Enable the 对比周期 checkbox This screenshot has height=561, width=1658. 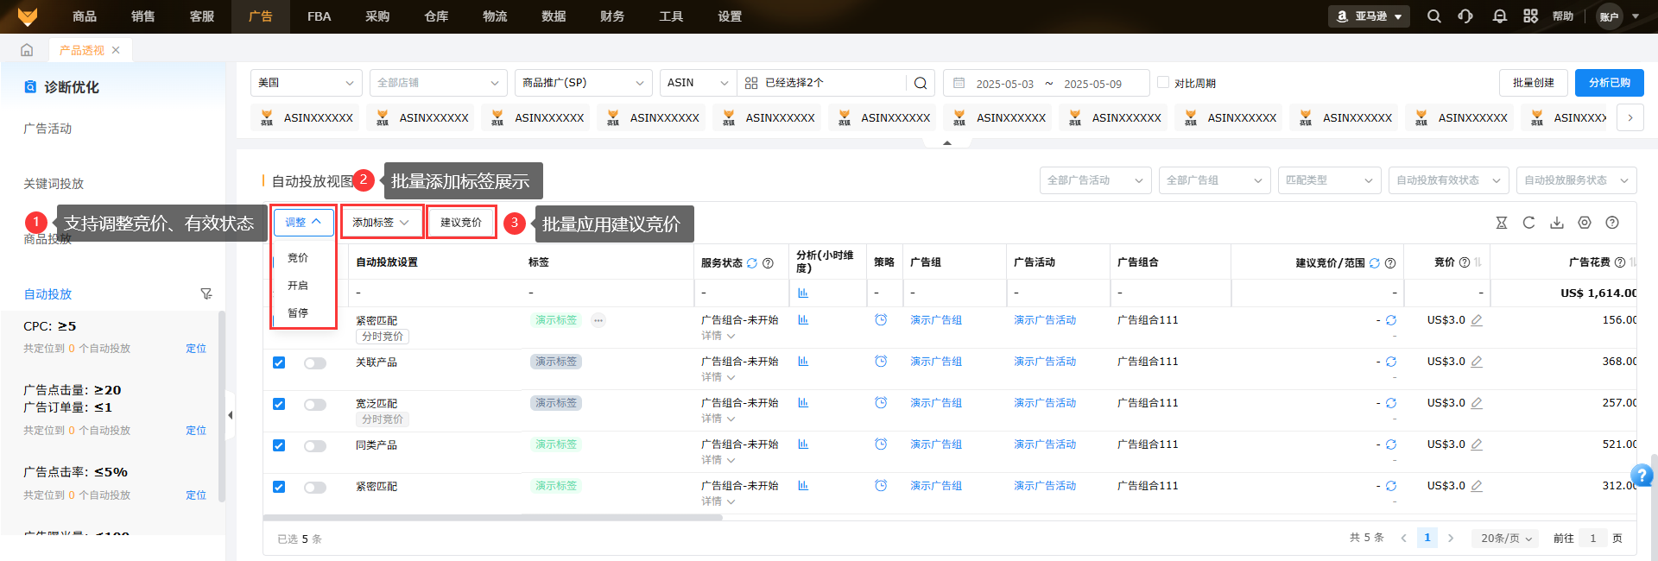1163,83
